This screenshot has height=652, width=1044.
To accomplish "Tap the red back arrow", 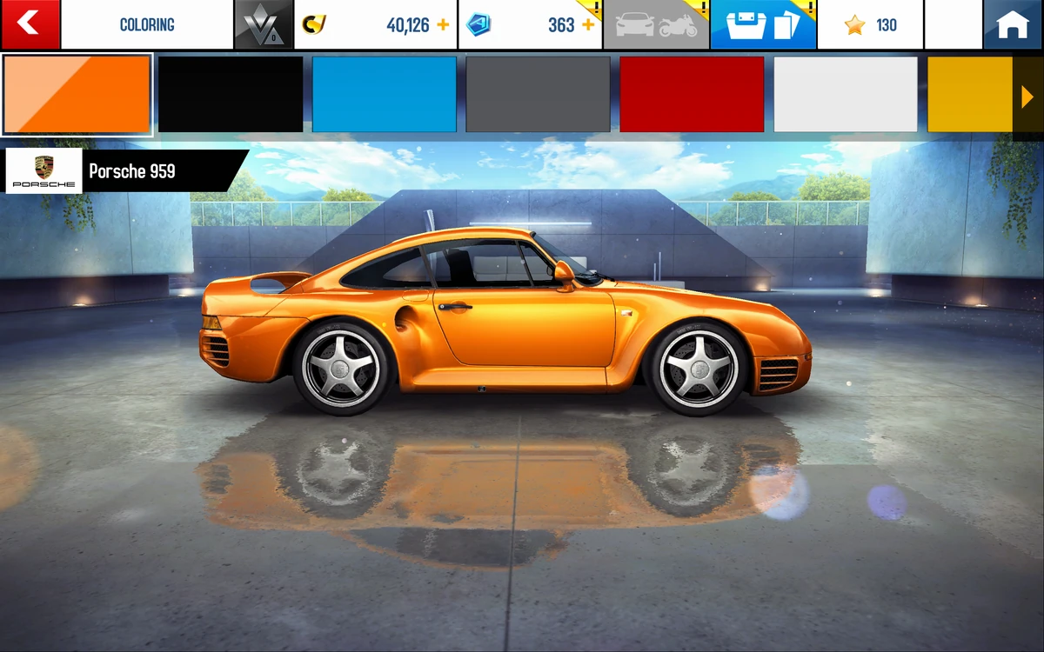I will tap(29, 23).
